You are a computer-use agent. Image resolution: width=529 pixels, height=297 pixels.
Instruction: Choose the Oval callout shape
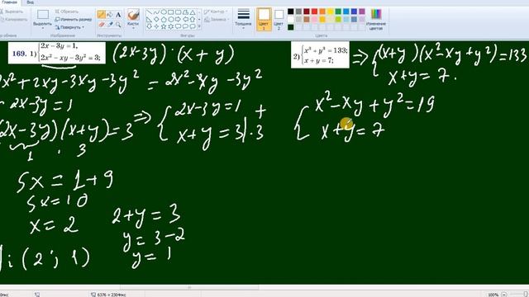coord(185,26)
